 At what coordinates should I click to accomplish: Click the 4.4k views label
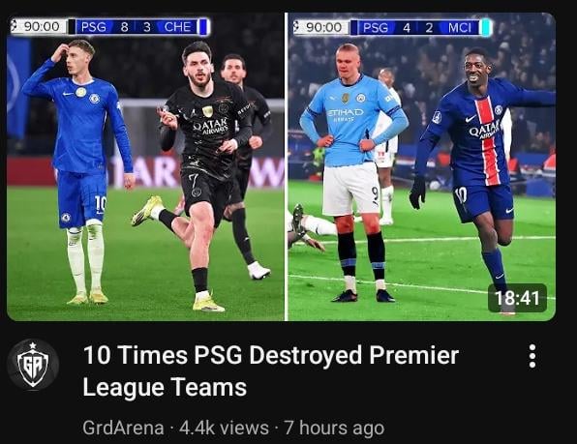(224, 428)
